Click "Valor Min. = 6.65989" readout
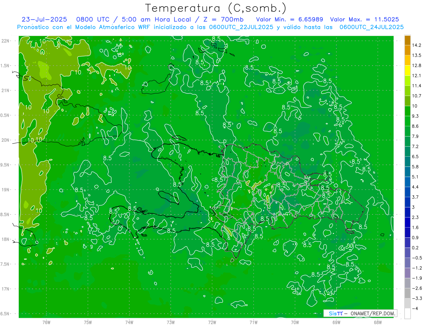Viewport: 424px width, 327px height. pyautogui.click(x=289, y=19)
